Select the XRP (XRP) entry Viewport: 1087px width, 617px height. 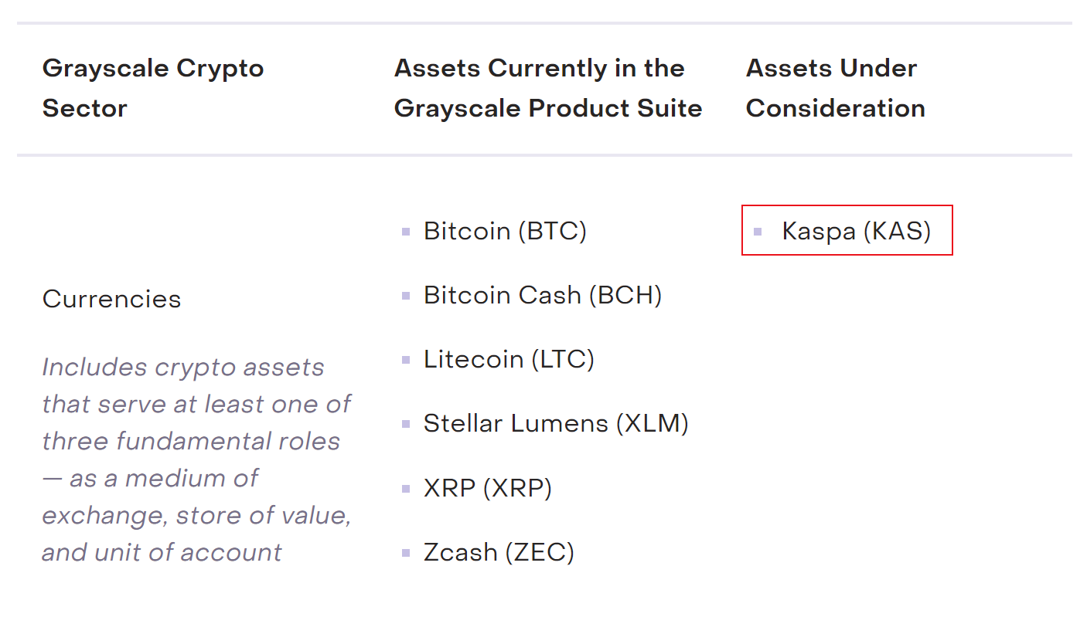coord(487,488)
